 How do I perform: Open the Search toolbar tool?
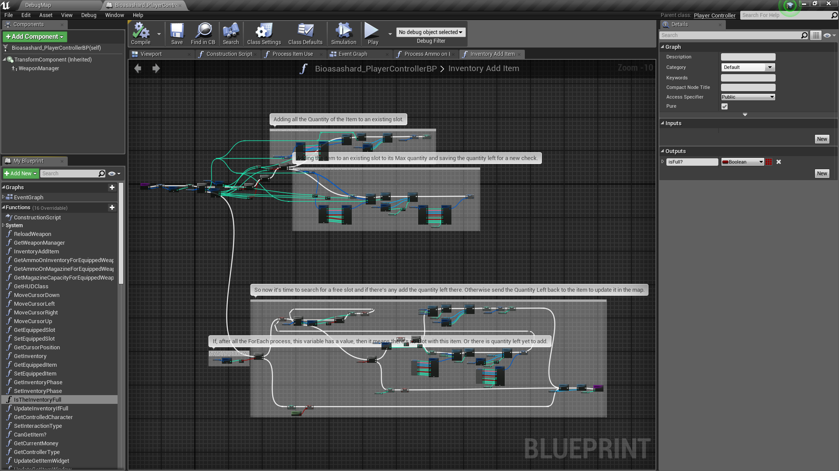tap(231, 34)
